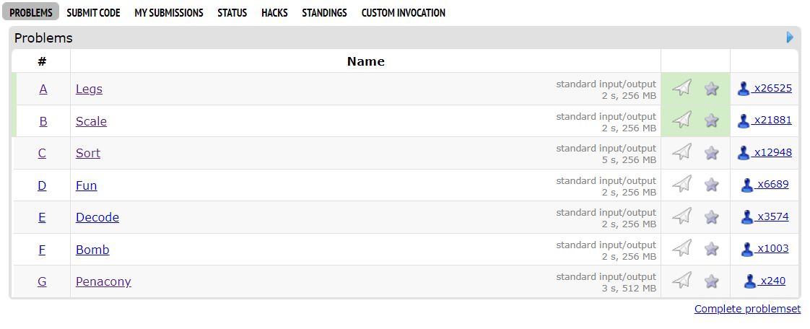Toggle favorite star for problem Scale

tap(712, 120)
